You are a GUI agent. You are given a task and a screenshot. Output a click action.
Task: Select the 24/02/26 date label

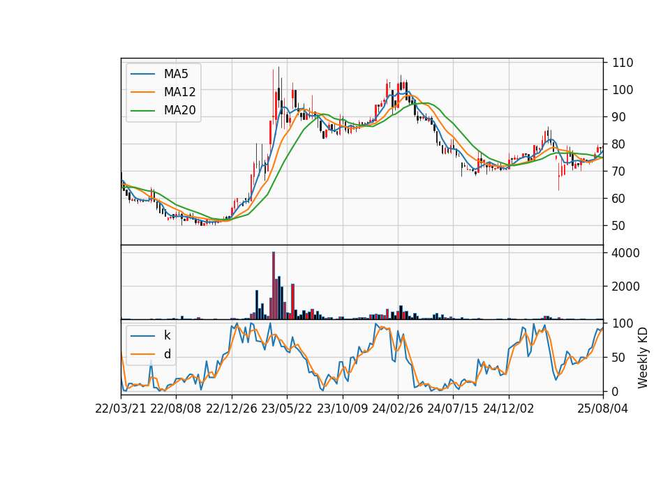point(398,409)
